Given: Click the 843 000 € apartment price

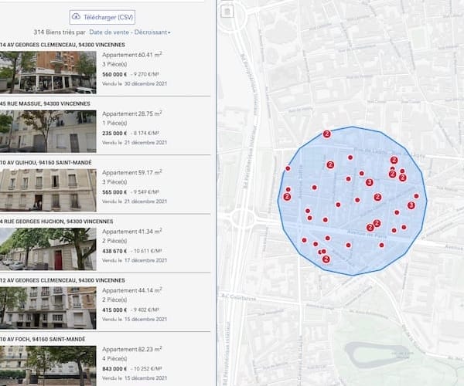Looking at the screenshot, I should 118,368.
